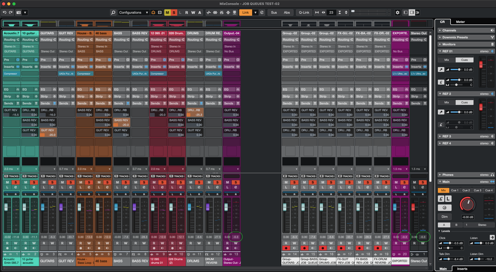Screen dimensions: 496x272
Task: Click the camera snapshot icon in toolbar
Action: click(19, 12)
